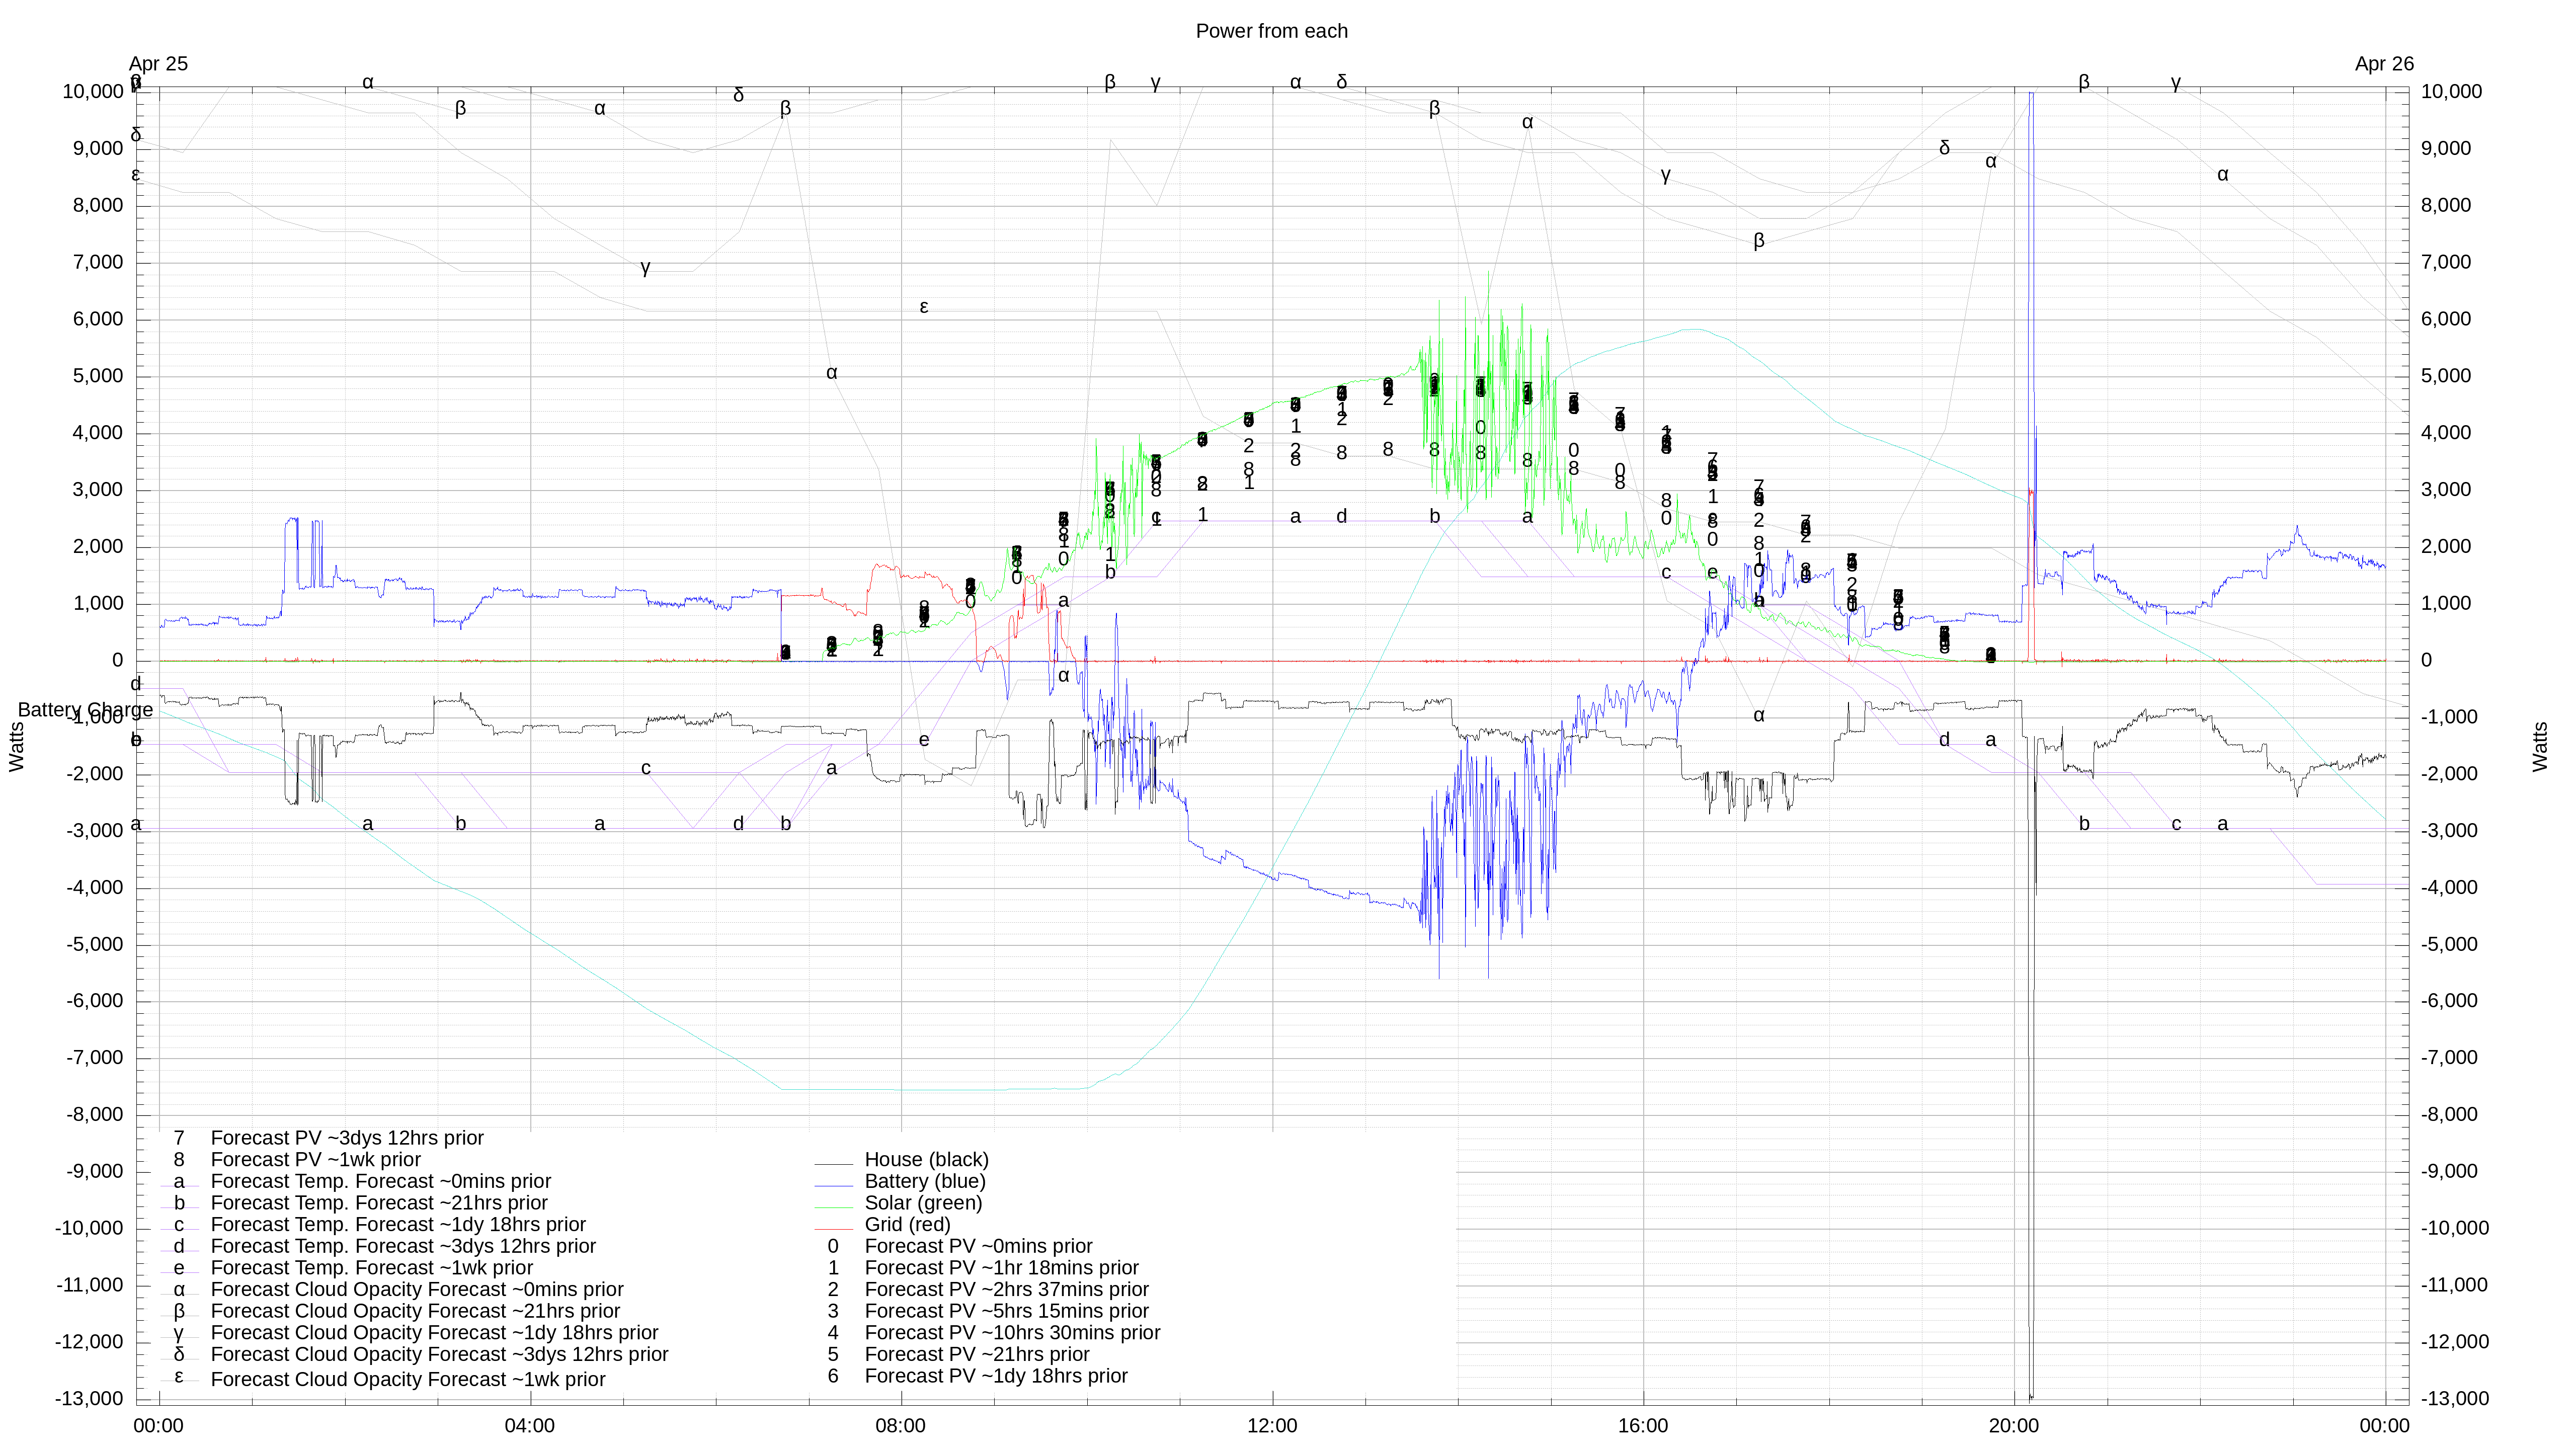Viewport: 2576px width, 1449px height.
Task: Click 'Forecast Cloud Opacity Forecast ~3dys 12hrs prior' legend
Action: point(439,1354)
